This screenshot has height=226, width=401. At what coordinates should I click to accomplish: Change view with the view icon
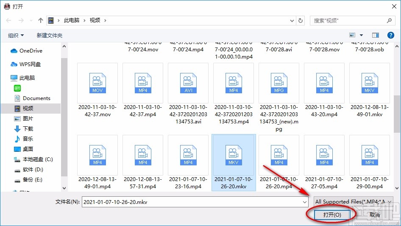(x=352, y=35)
